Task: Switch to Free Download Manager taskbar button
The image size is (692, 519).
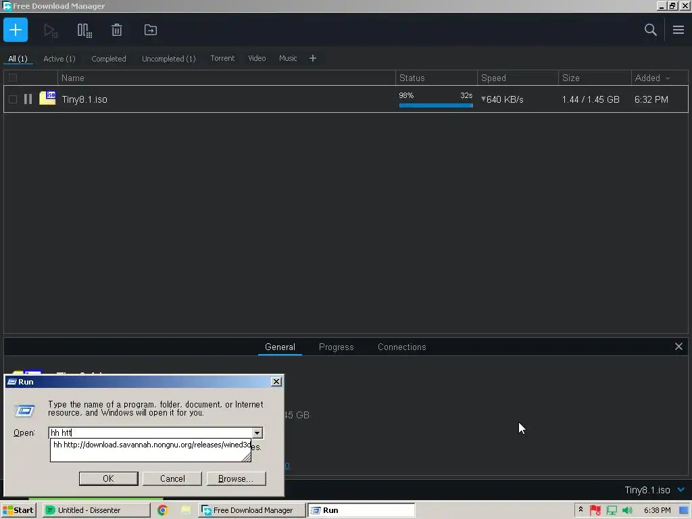Action: tap(251, 510)
